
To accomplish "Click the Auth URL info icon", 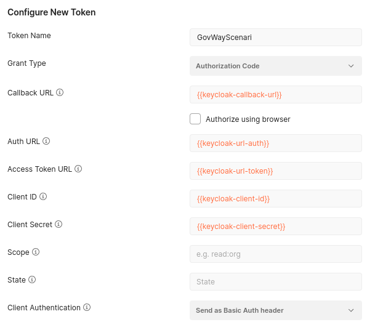I will coord(46,141).
